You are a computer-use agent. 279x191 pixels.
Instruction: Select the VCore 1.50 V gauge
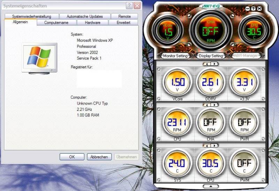click(177, 82)
